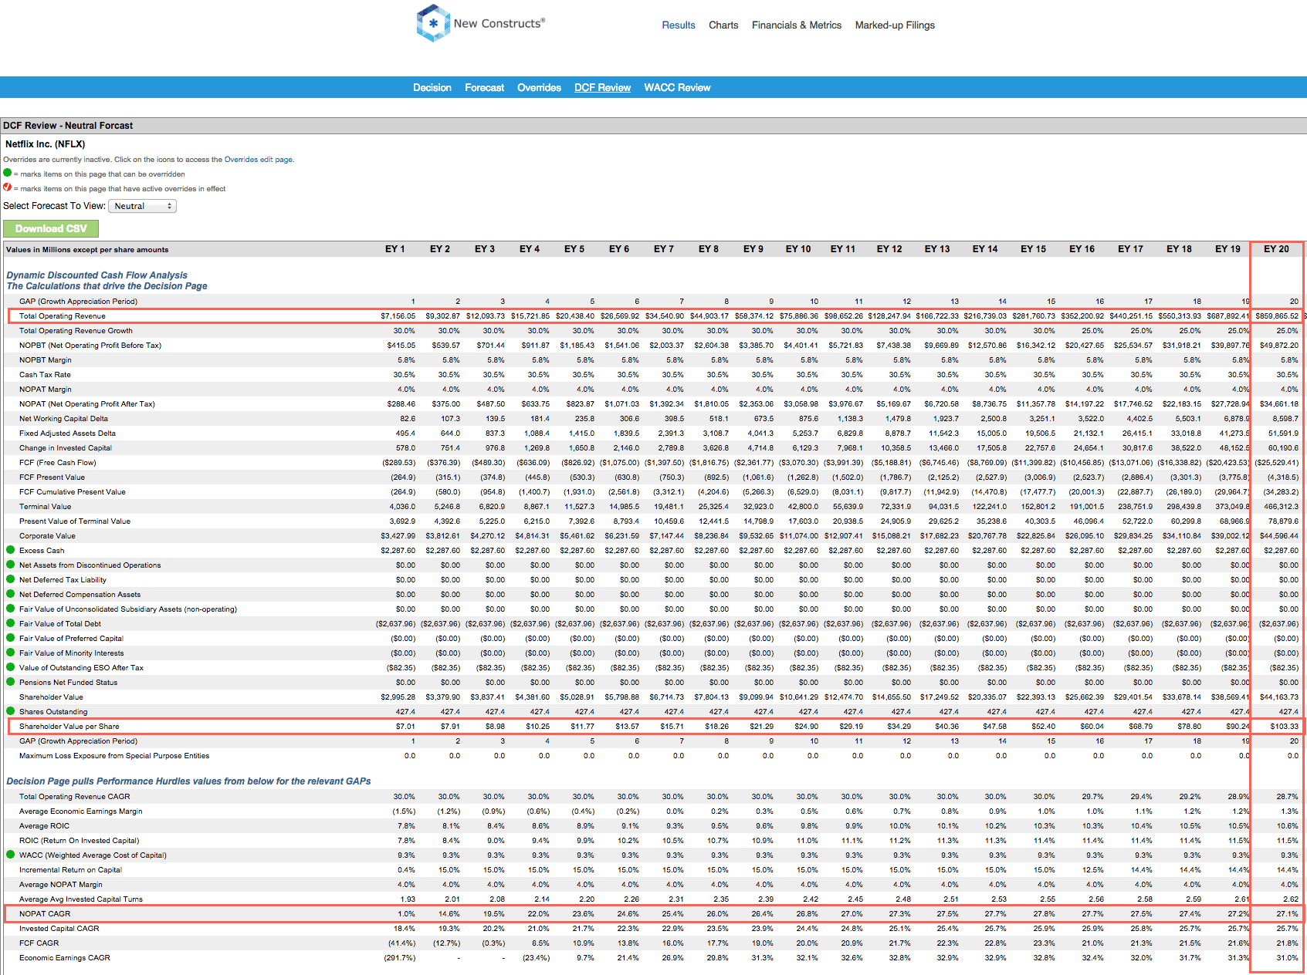The height and width of the screenshot is (975, 1307).
Task: Click override icon for Unconsolidated Subsidiary Assets
Action: point(11,609)
